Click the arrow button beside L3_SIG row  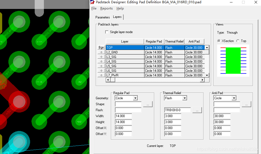pyautogui.click(x=101, y=57)
